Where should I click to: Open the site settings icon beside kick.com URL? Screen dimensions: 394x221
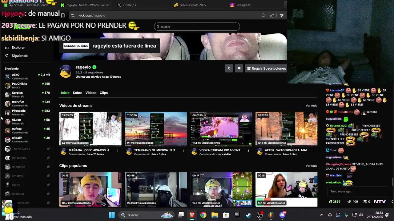tap(73, 15)
